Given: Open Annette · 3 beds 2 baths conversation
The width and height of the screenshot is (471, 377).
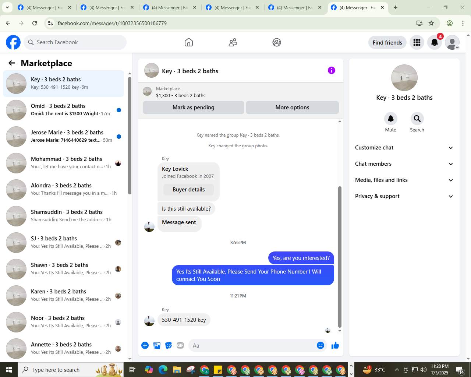Looking at the screenshot, I should tap(64, 349).
